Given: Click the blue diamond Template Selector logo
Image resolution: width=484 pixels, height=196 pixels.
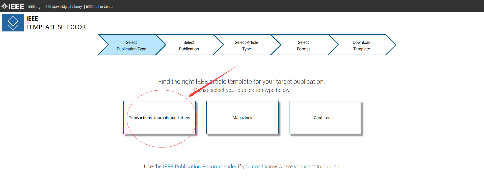Looking at the screenshot, I should [x=13, y=23].
